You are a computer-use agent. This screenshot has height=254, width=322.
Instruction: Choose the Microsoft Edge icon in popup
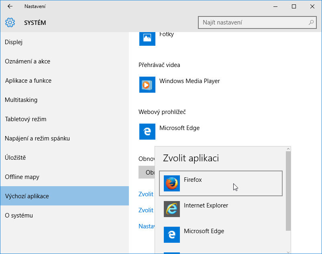[172, 234]
